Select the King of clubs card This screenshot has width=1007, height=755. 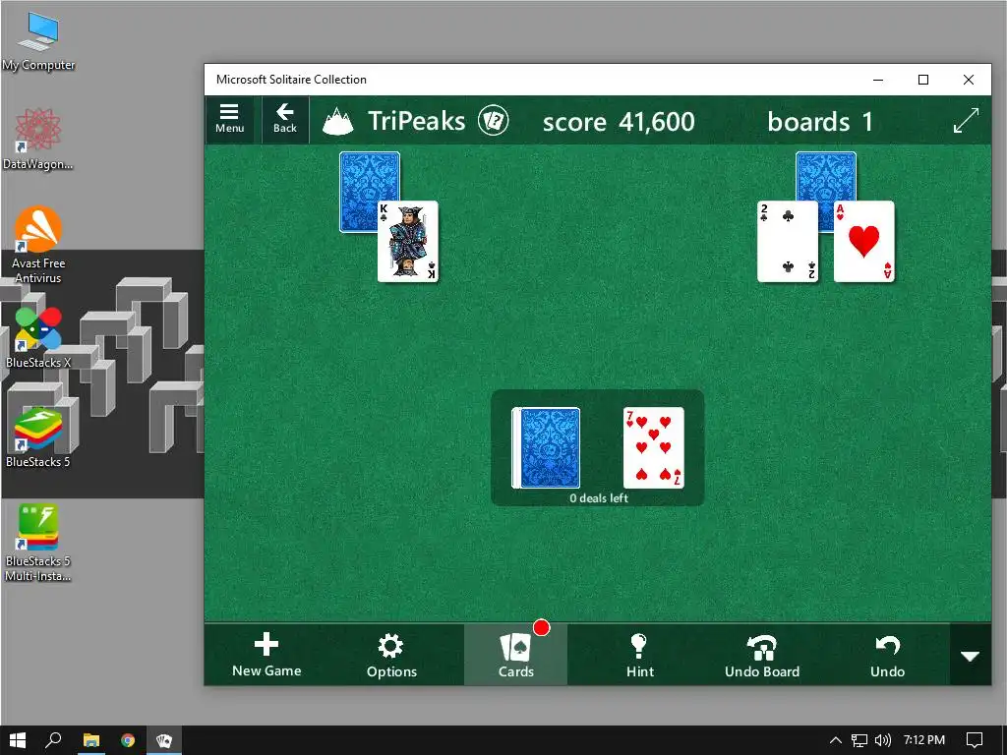coord(408,242)
